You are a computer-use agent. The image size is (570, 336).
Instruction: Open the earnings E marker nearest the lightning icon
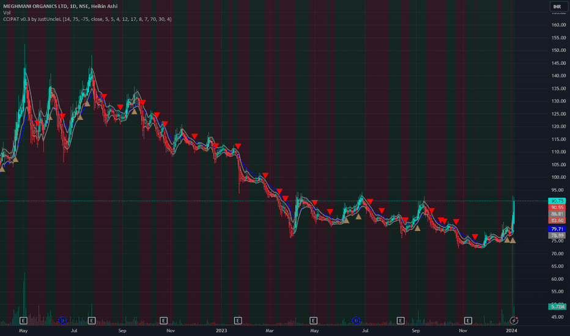[468, 320]
